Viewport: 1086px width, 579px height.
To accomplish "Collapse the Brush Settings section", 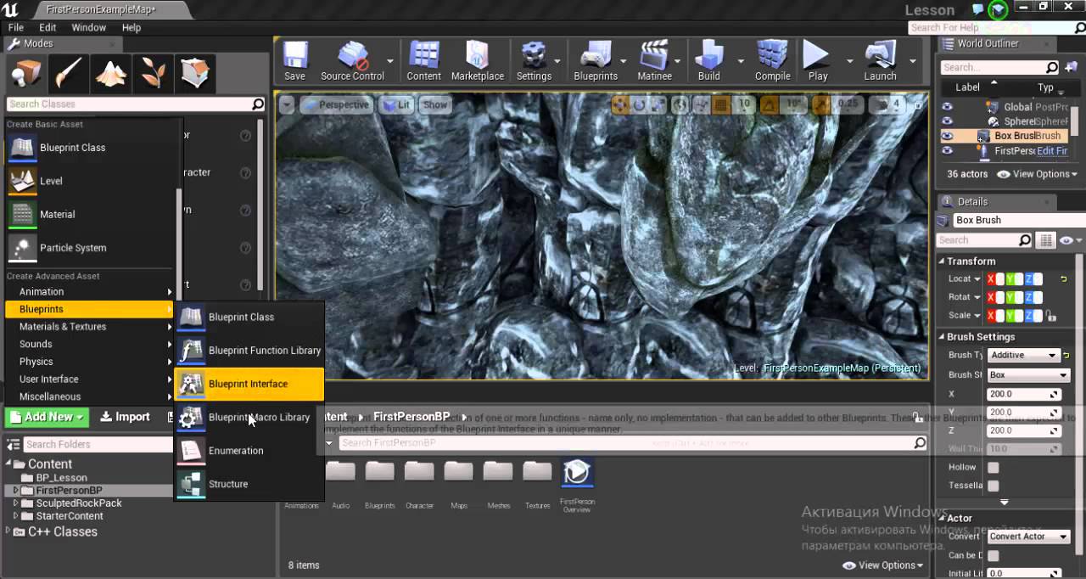I will [942, 337].
